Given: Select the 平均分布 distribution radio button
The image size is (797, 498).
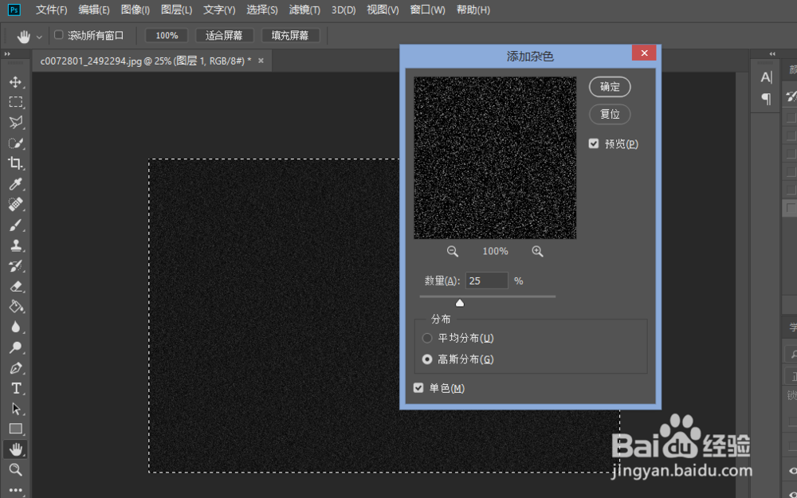Looking at the screenshot, I should coord(427,338).
